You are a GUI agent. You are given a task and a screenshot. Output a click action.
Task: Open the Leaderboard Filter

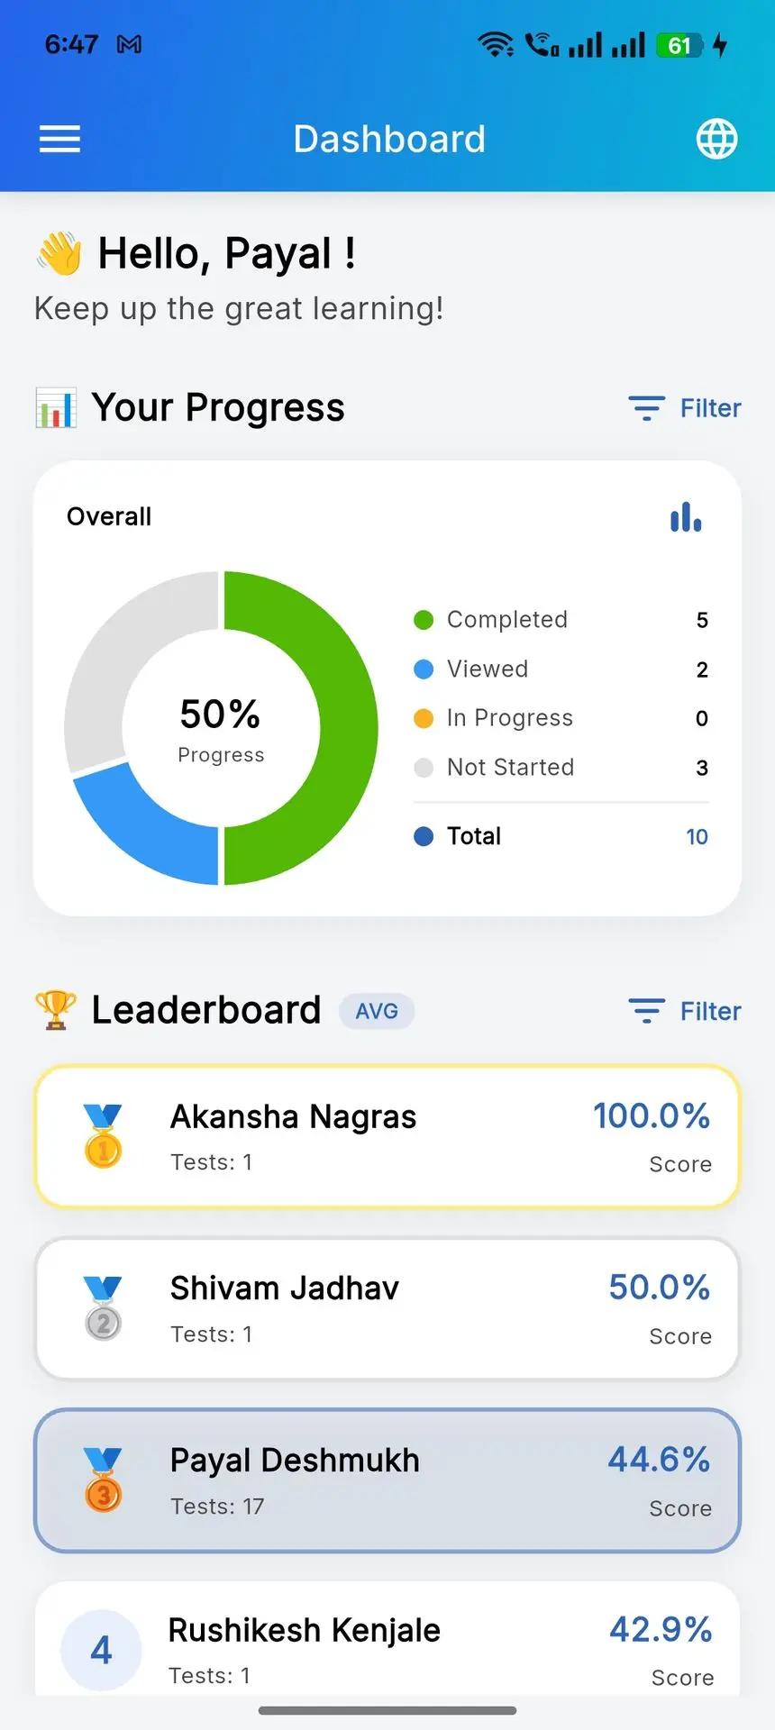point(685,1011)
